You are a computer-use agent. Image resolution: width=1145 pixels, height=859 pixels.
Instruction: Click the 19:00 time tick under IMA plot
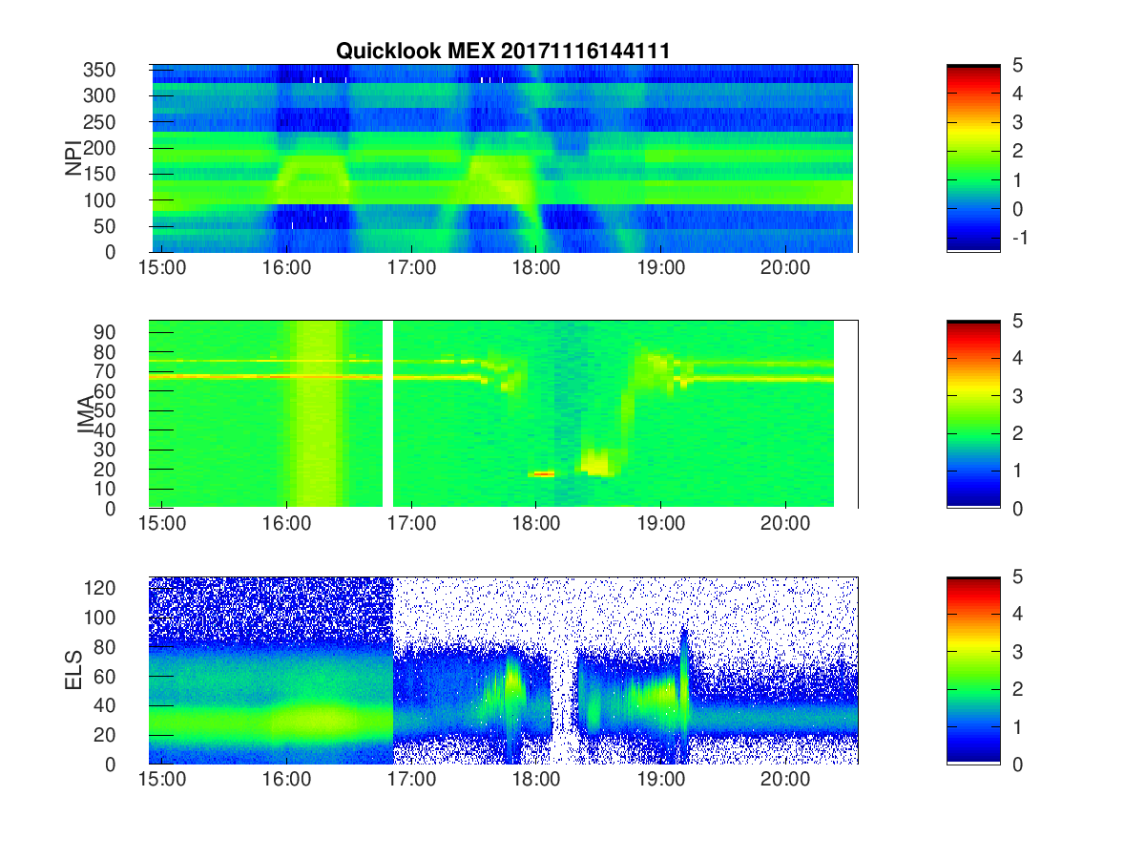coord(660,525)
